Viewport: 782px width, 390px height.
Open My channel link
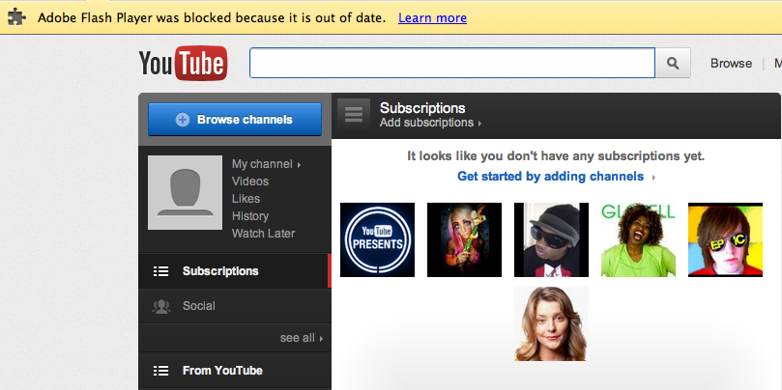pyautogui.click(x=267, y=164)
